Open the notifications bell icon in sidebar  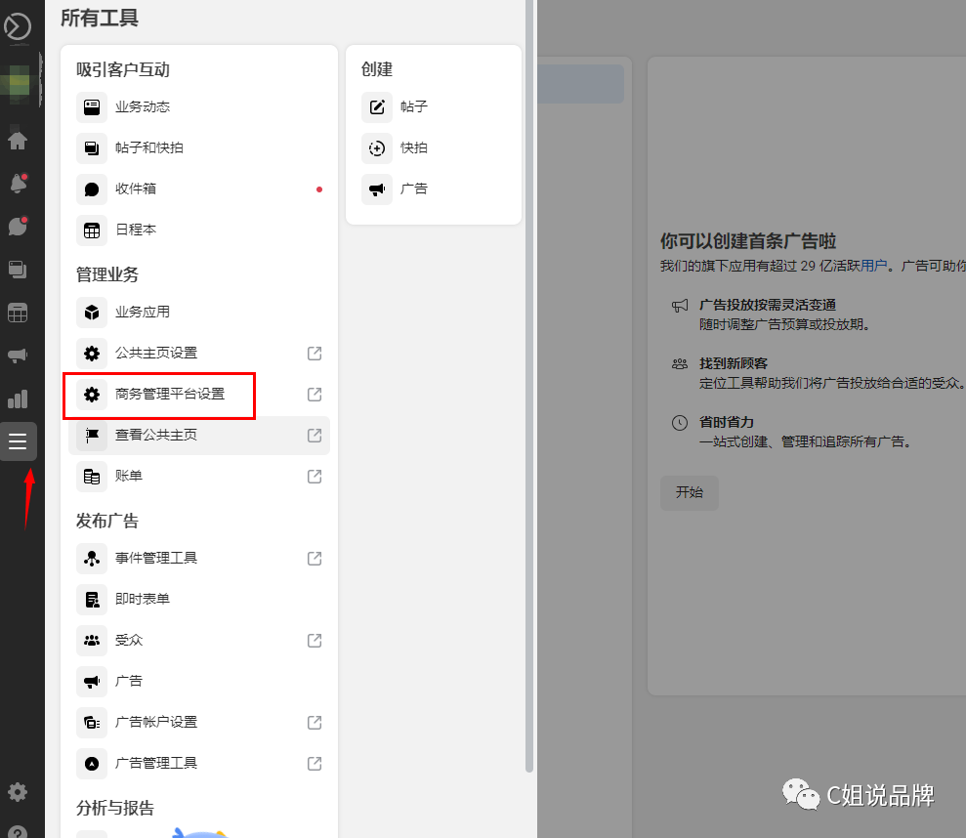pyautogui.click(x=19, y=184)
